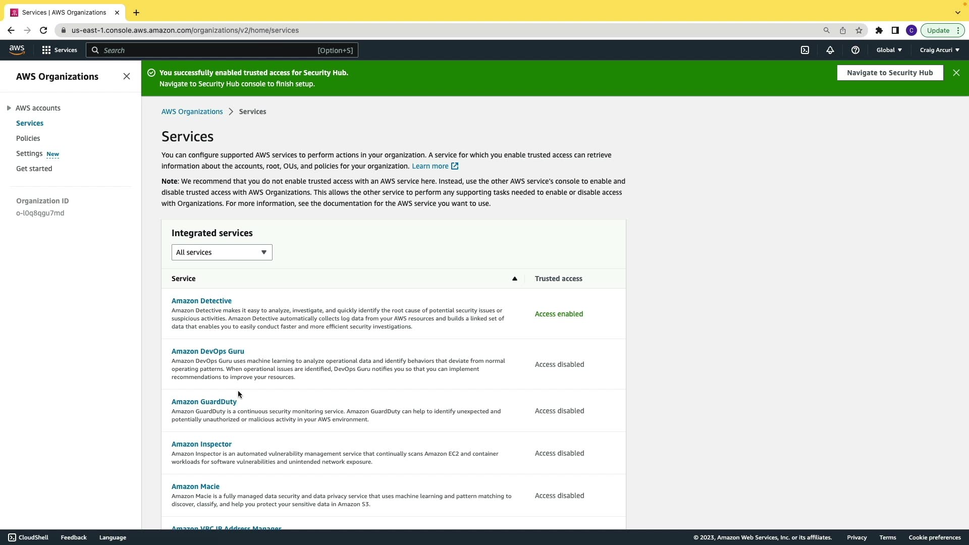Open the All services filter dropdown
The height and width of the screenshot is (545, 969).
pos(222,252)
